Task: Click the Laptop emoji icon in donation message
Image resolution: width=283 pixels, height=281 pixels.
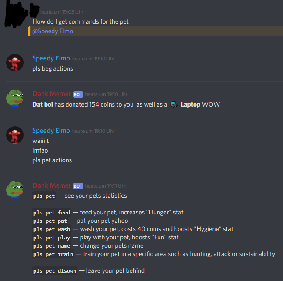Action: pyautogui.click(x=174, y=104)
